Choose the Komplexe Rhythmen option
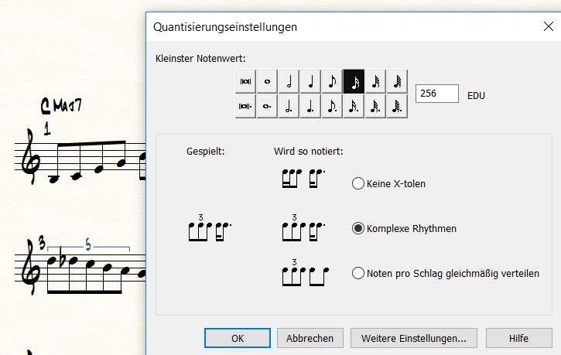The height and width of the screenshot is (355, 561). 358,228
